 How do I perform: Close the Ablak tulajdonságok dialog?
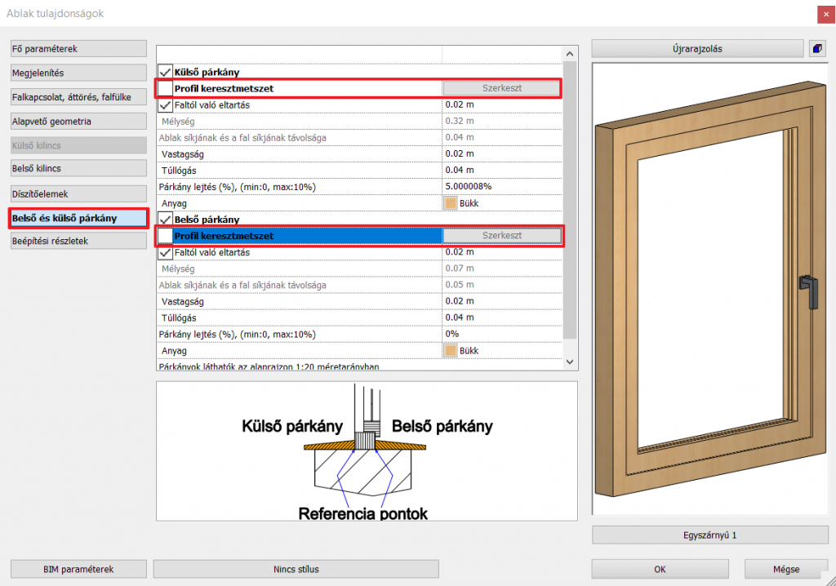820,13
